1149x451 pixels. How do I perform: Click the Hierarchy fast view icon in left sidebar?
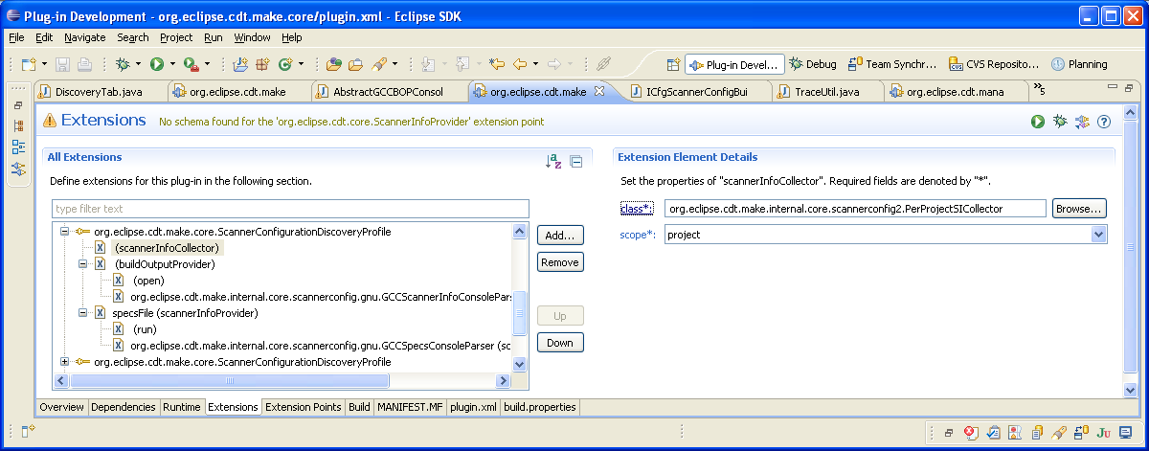pyautogui.click(x=18, y=125)
